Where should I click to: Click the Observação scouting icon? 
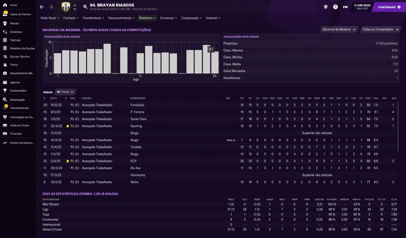click(5, 100)
